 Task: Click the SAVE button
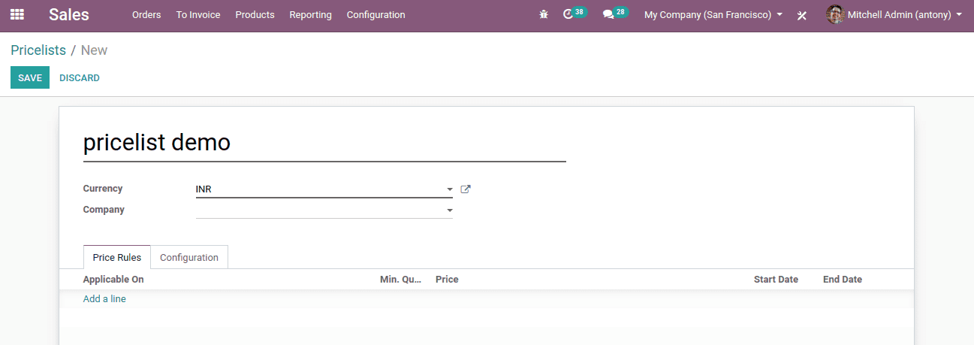30,77
